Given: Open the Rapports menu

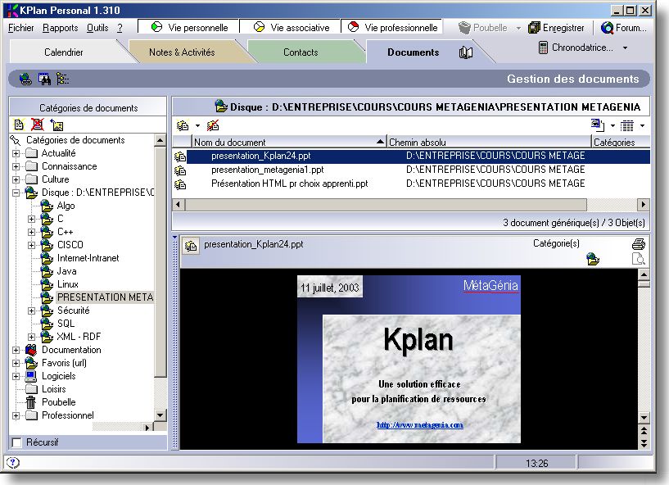Looking at the screenshot, I should pos(60,28).
